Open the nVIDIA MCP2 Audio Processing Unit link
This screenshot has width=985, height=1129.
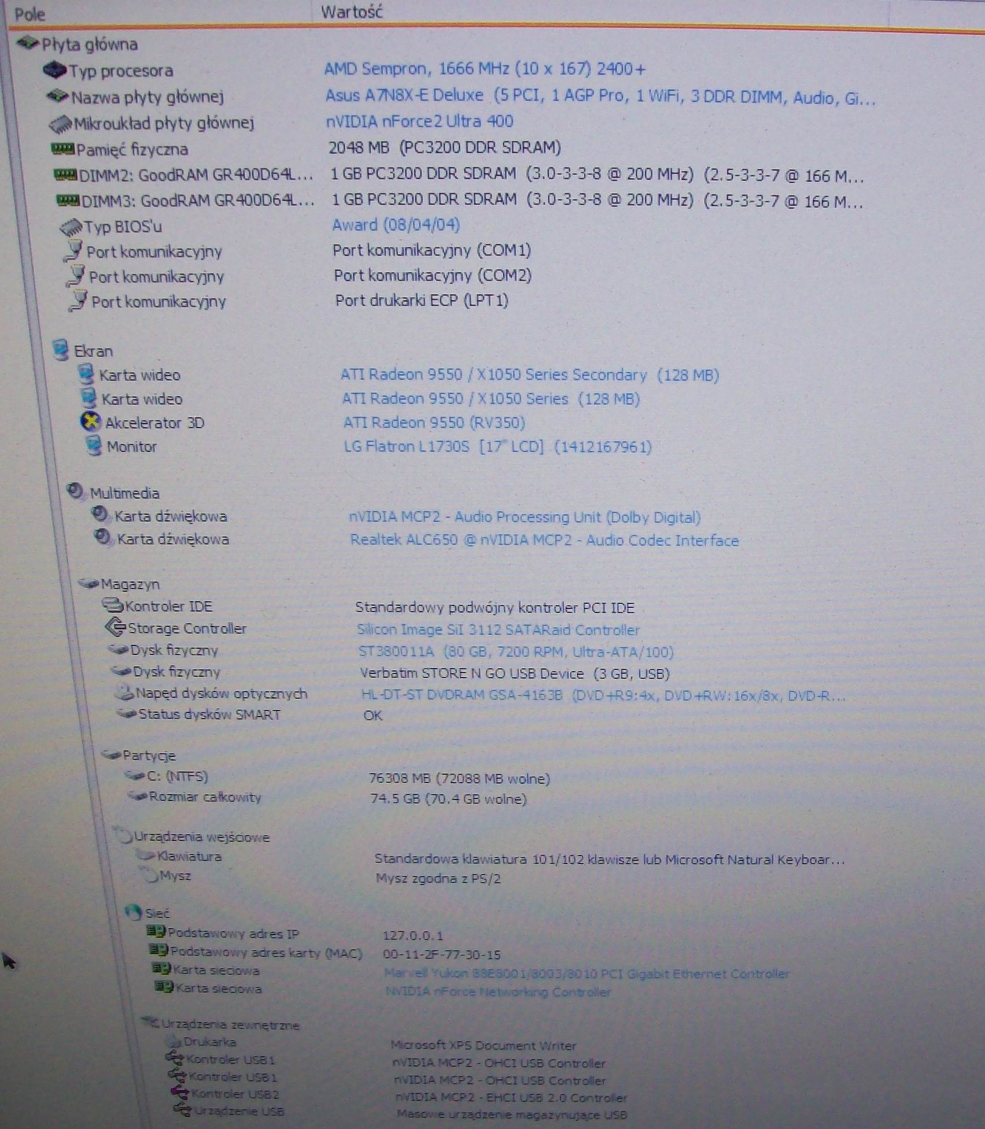525,517
